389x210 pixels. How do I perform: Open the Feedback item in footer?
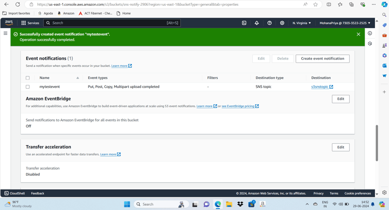[37, 193]
